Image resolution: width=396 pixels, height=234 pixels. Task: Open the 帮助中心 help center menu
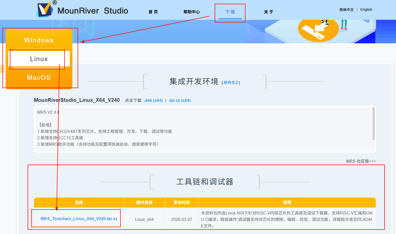point(191,12)
